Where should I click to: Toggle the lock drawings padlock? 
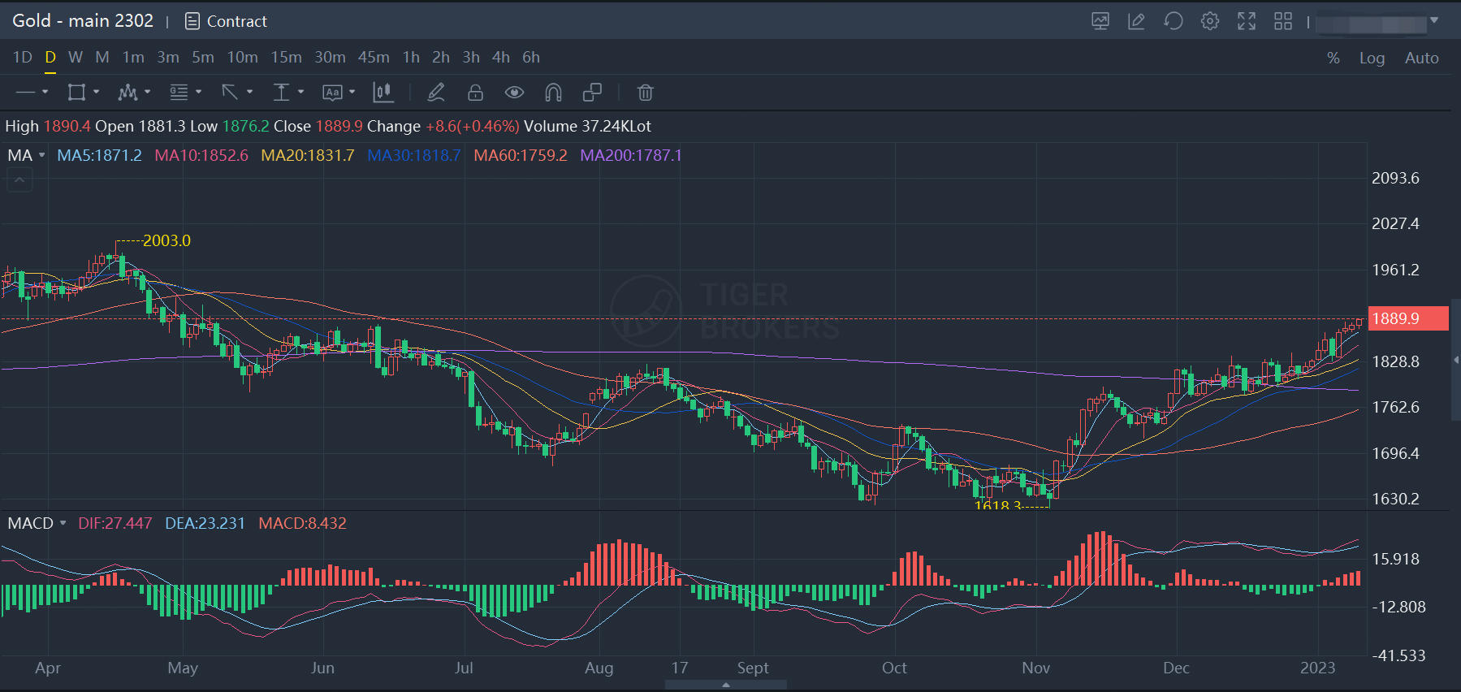[x=475, y=93]
